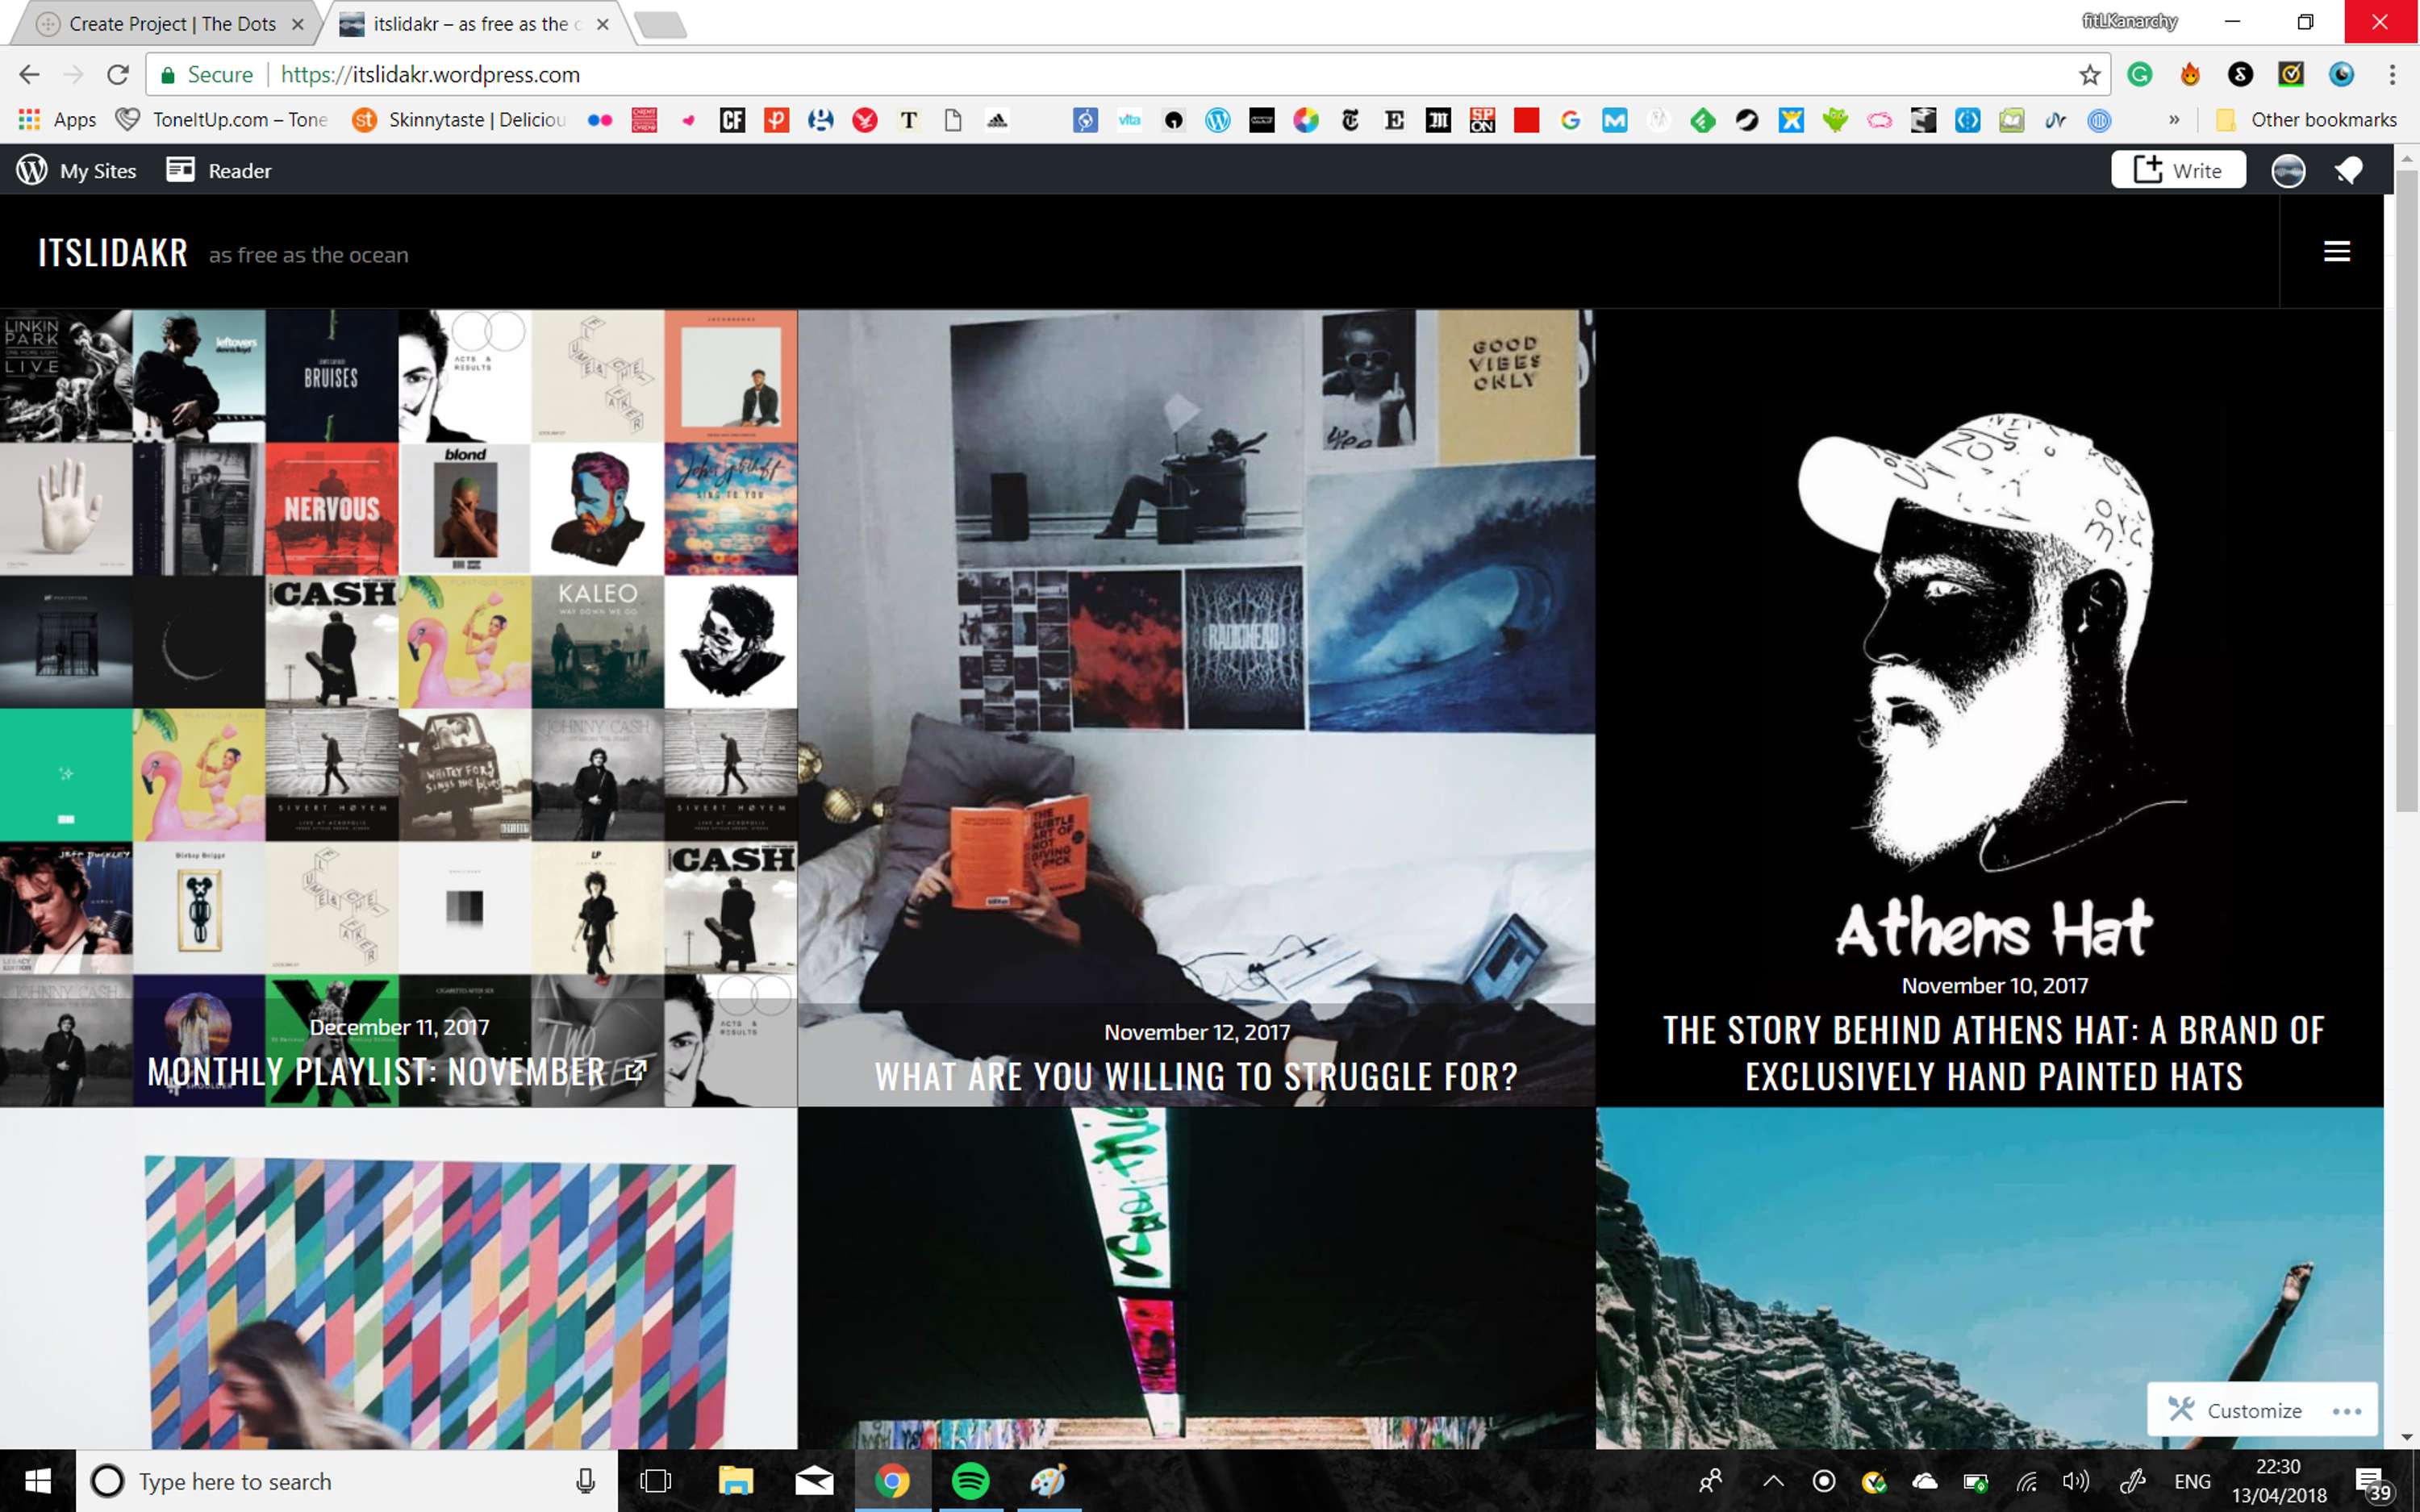
Task: Click the Customize button
Action: click(x=2235, y=1410)
